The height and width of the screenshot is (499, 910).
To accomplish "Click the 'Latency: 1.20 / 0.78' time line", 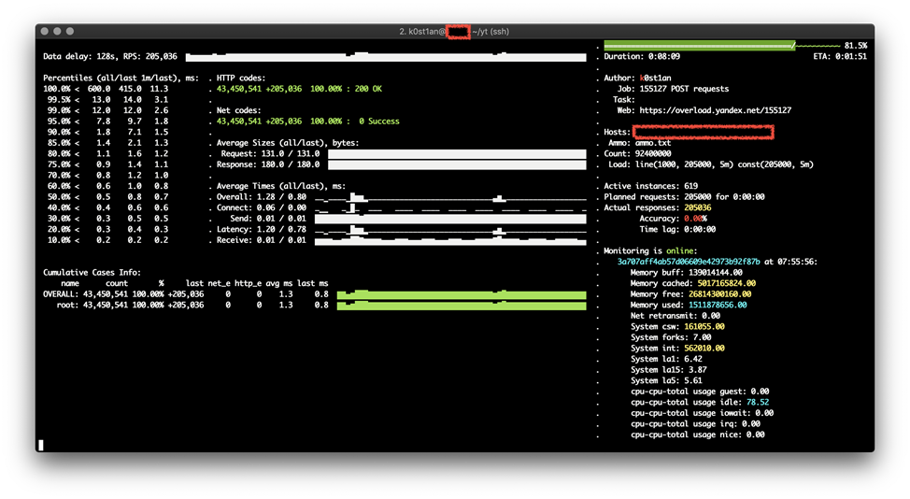I will [x=262, y=230].
